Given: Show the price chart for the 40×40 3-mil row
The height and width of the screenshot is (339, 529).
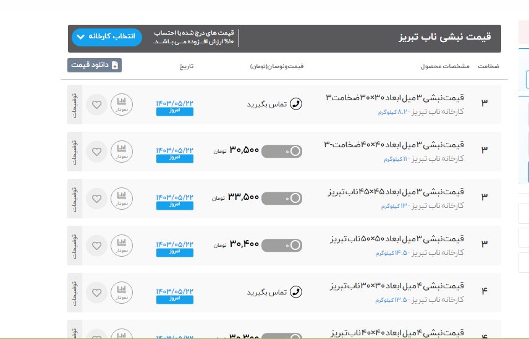Looking at the screenshot, I should click(122, 152).
